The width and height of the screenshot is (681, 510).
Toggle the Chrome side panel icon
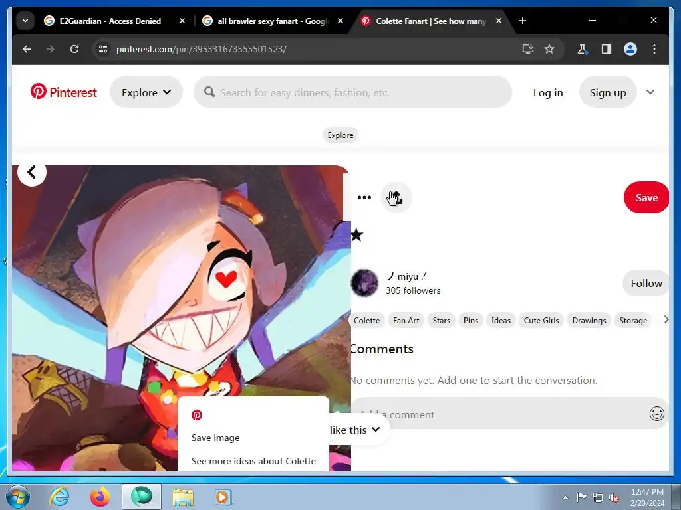607,49
